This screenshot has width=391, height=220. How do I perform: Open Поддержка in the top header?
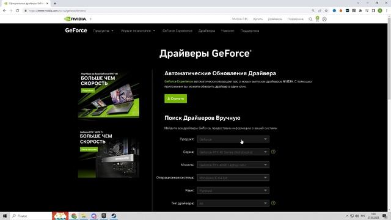[x=296, y=19]
